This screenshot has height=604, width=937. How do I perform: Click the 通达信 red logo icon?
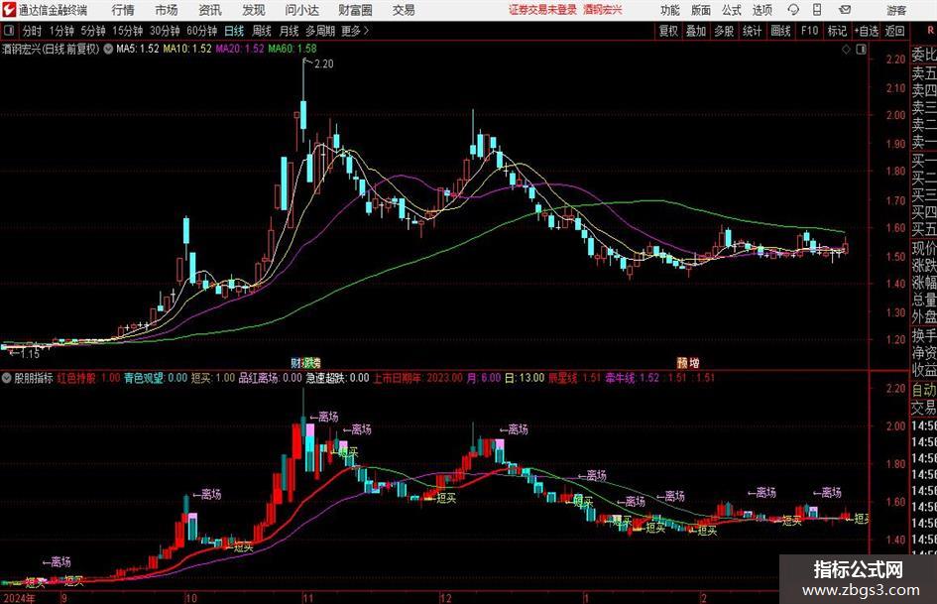click(9, 10)
